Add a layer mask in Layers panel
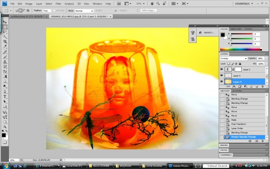The height and width of the screenshot is (169, 270). [239, 87]
